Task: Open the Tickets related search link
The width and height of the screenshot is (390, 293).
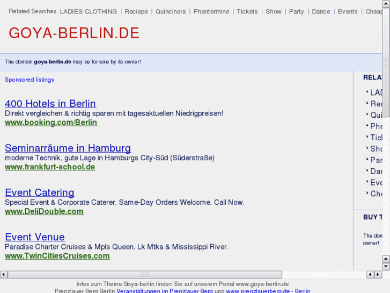Action: pyautogui.click(x=247, y=12)
